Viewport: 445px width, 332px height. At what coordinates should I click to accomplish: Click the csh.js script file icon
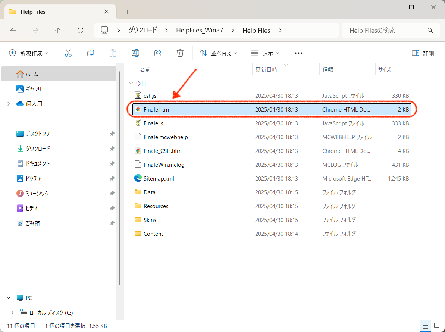[x=138, y=95]
